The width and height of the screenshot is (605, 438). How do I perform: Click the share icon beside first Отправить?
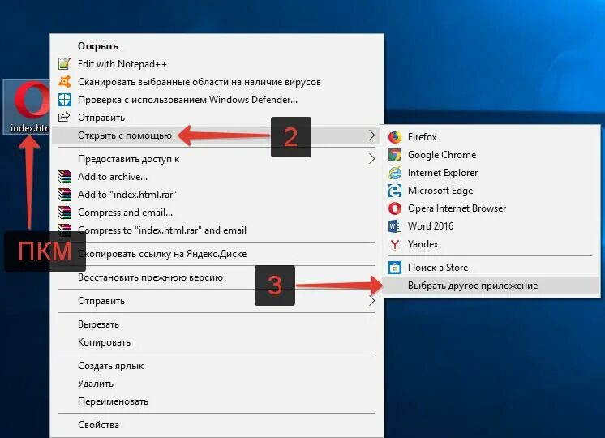tap(64, 117)
